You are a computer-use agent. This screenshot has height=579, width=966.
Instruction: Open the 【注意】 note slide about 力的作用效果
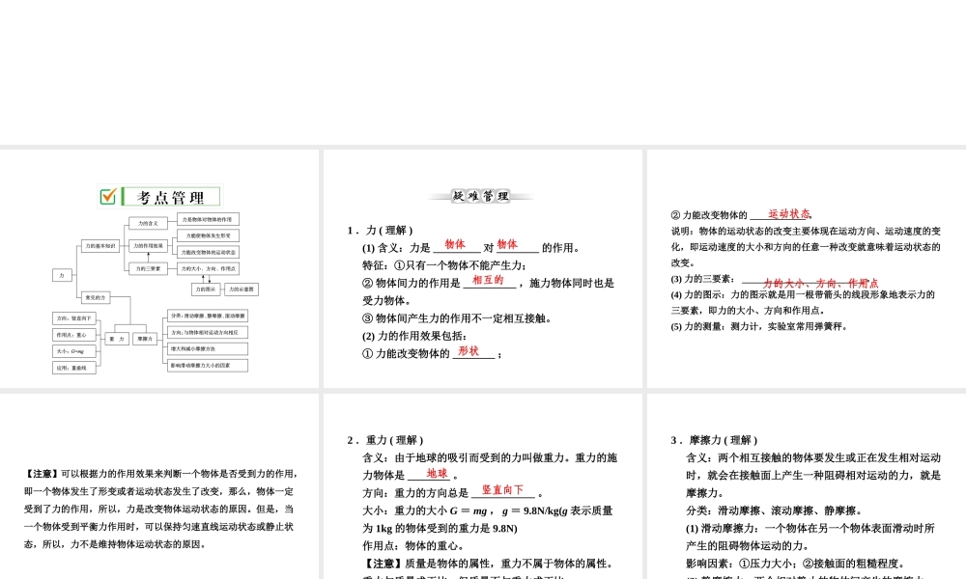159,486
